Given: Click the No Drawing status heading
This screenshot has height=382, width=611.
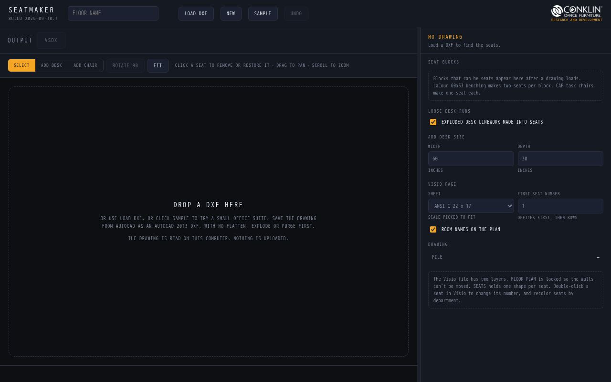Looking at the screenshot, I should (445, 37).
